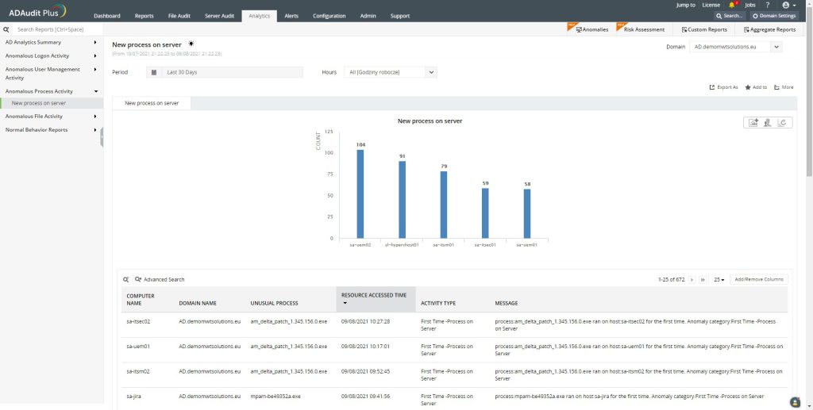The height and width of the screenshot is (410, 813).
Task: Open the notifications bell icon
Action: point(732,5)
